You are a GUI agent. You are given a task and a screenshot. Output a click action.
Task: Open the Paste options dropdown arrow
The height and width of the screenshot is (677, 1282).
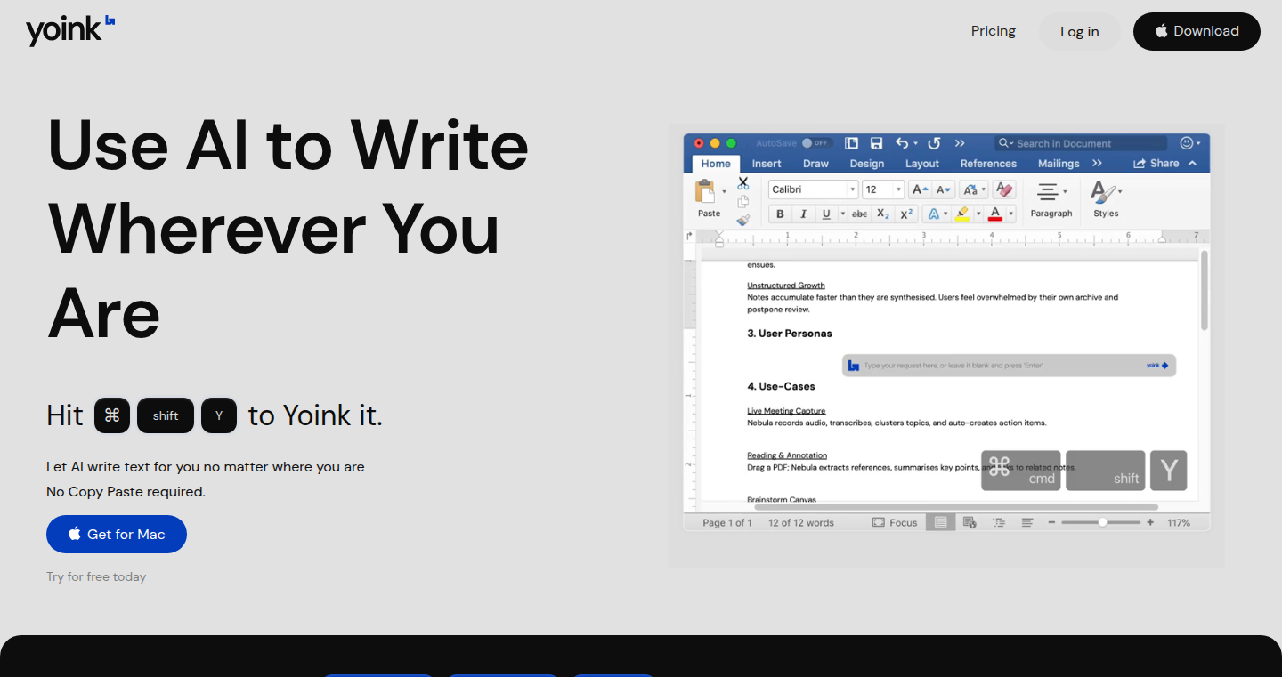[x=724, y=191]
